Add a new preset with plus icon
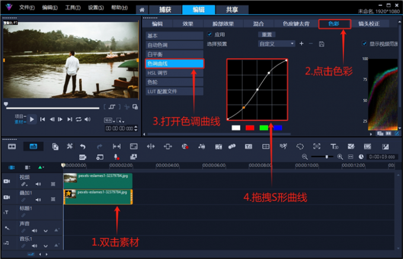The width and height of the screenshot is (403, 259). (302, 44)
